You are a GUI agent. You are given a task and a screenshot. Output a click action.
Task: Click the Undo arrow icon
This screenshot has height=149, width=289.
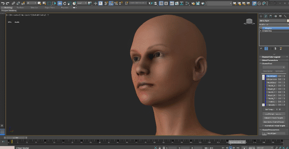[2, 3]
